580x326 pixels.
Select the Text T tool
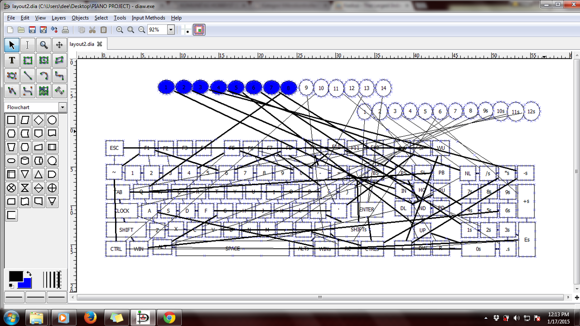coord(12,60)
